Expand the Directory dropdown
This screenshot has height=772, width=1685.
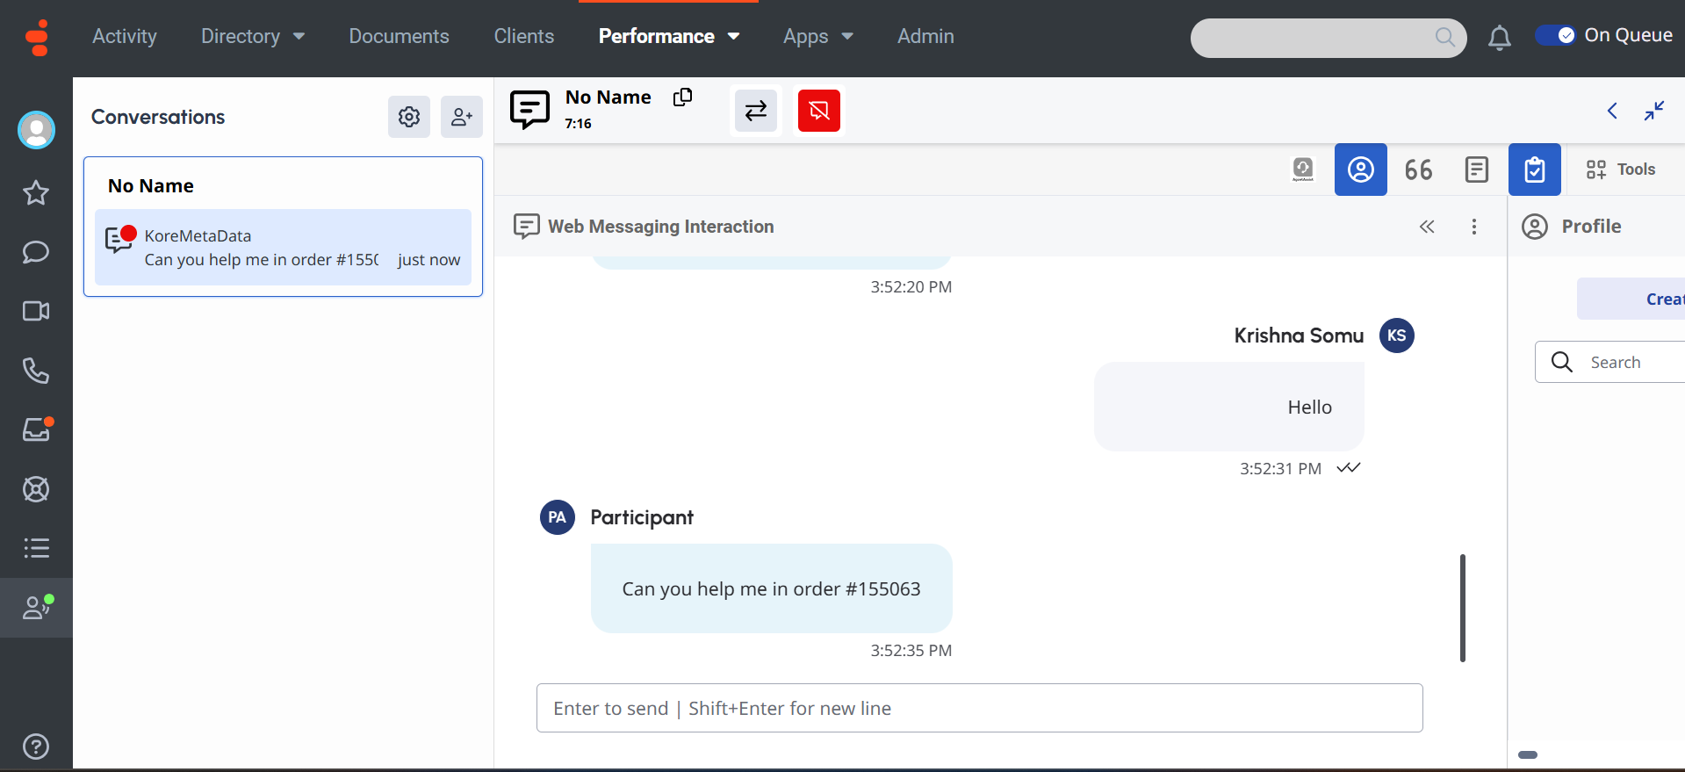click(x=253, y=37)
